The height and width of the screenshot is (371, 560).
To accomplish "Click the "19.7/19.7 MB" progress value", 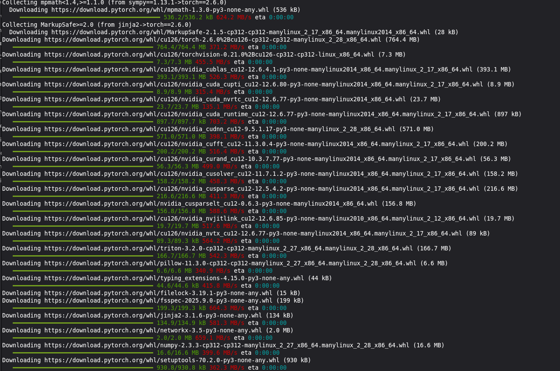I will (178, 226).
